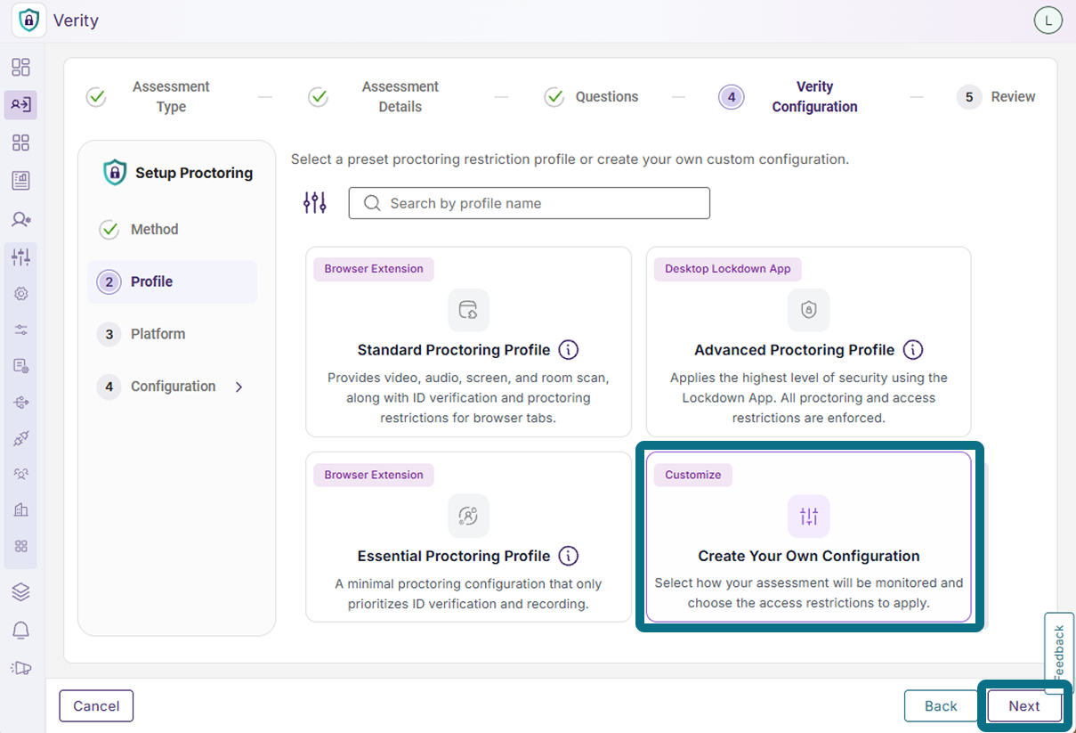Click info icon for Essential Proctoring Profile

[x=569, y=556]
